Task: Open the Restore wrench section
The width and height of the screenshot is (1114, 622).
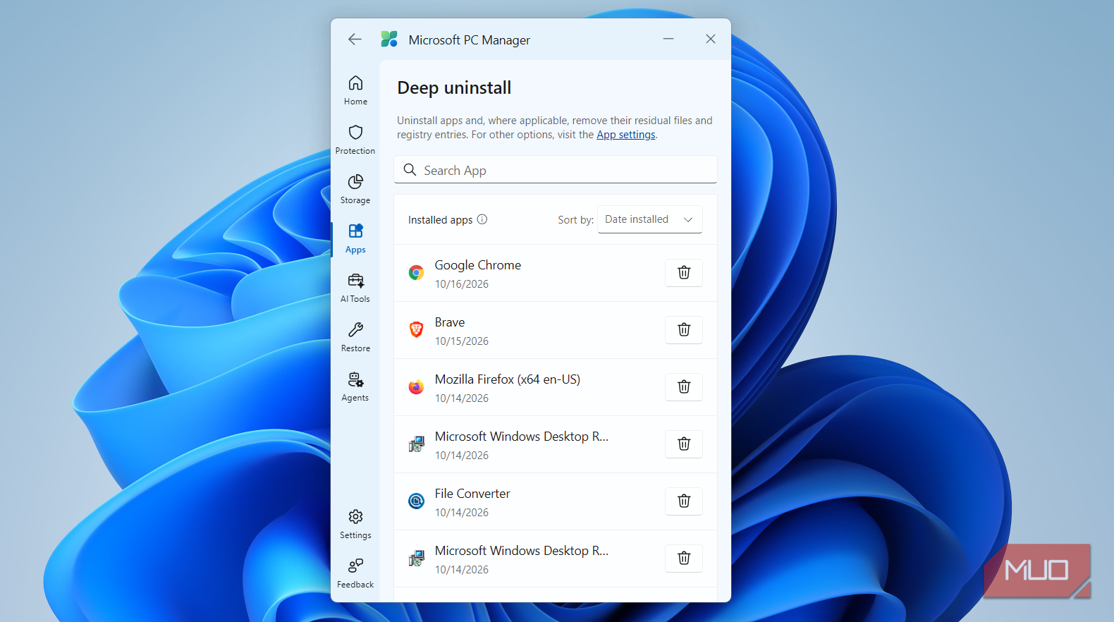Action: click(x=355, y=337)
